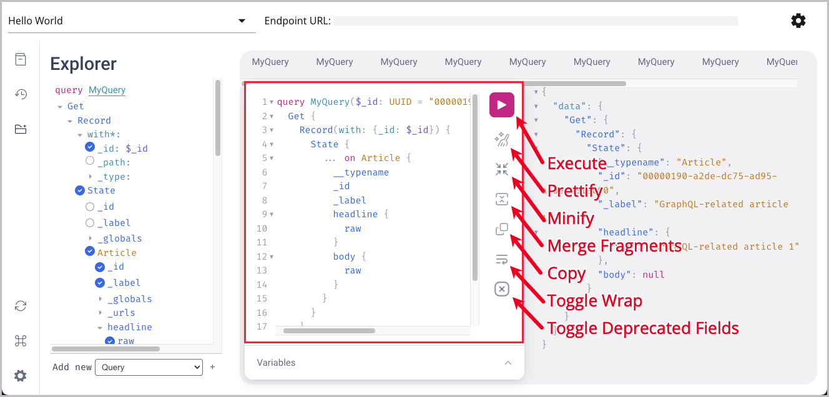
Task: Click the refetch schema sidebar icon
Action: click(x=21, y=306)
